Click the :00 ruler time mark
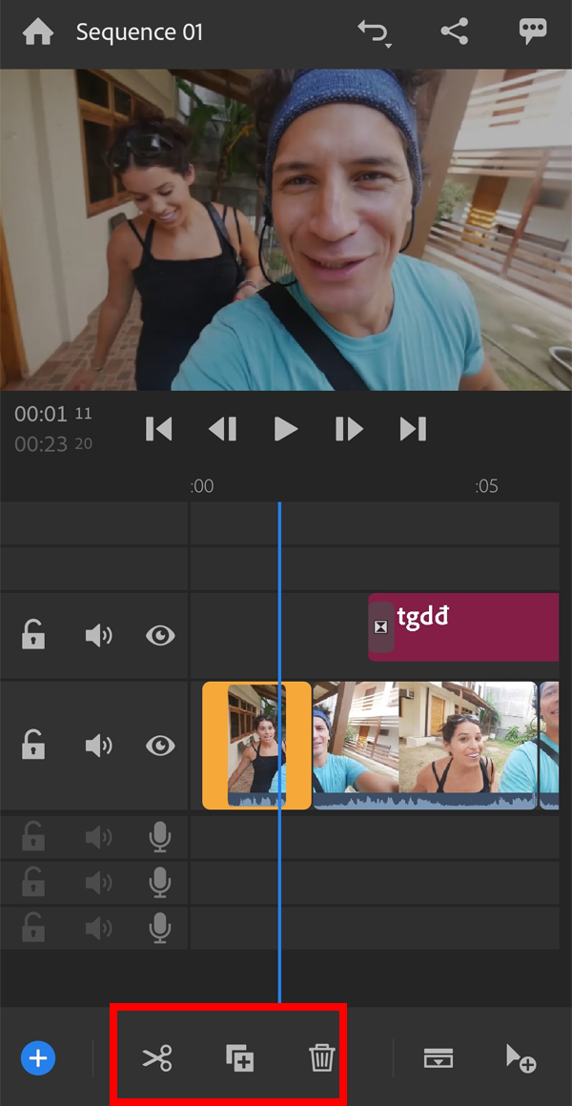572x1106 pixels. (x=202, y=486)
